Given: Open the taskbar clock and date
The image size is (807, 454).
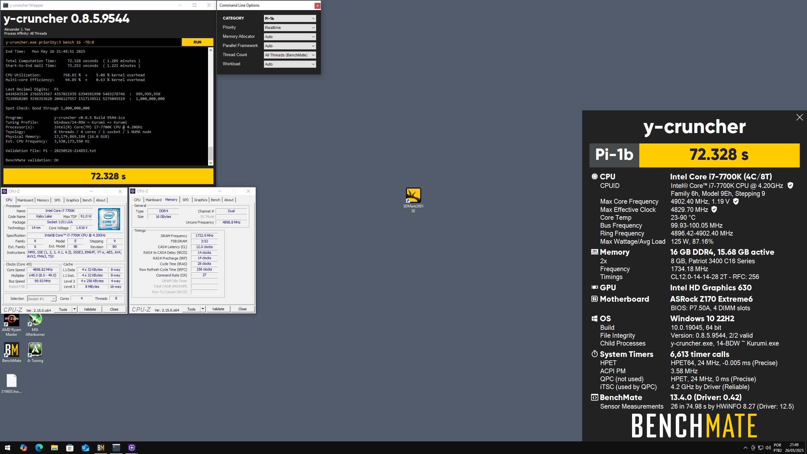Looking at the screenshot, I should click(x=794, y=448).
